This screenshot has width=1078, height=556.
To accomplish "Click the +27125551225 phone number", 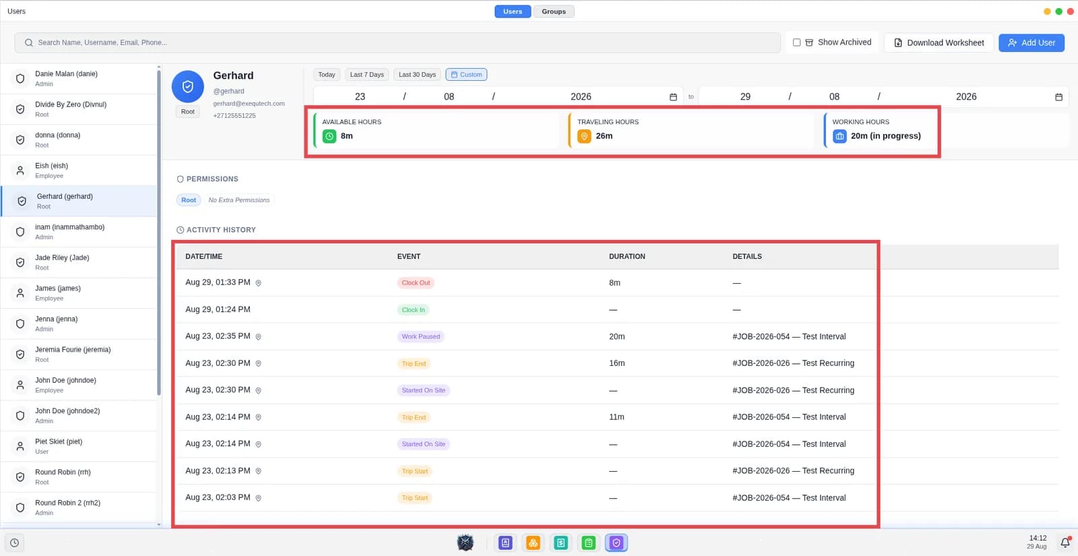I will [234, 116].
